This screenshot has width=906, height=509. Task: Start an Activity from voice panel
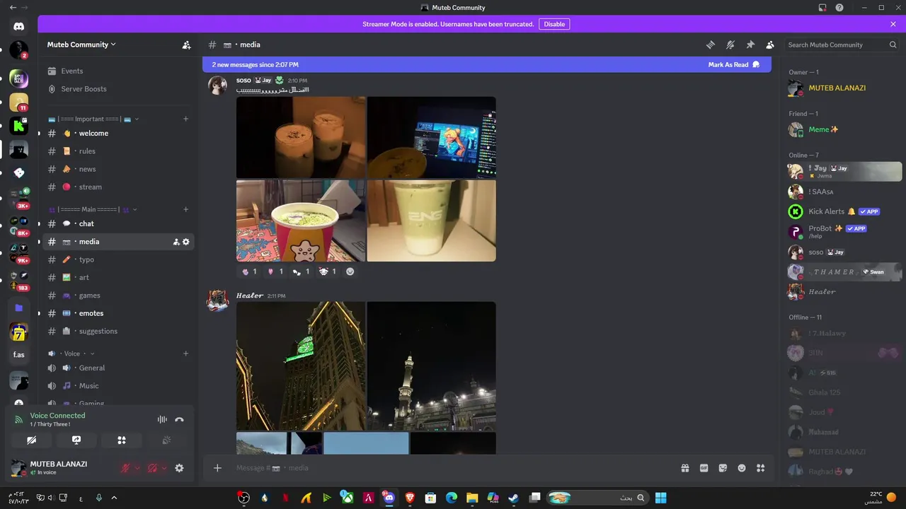coord(122,440)
